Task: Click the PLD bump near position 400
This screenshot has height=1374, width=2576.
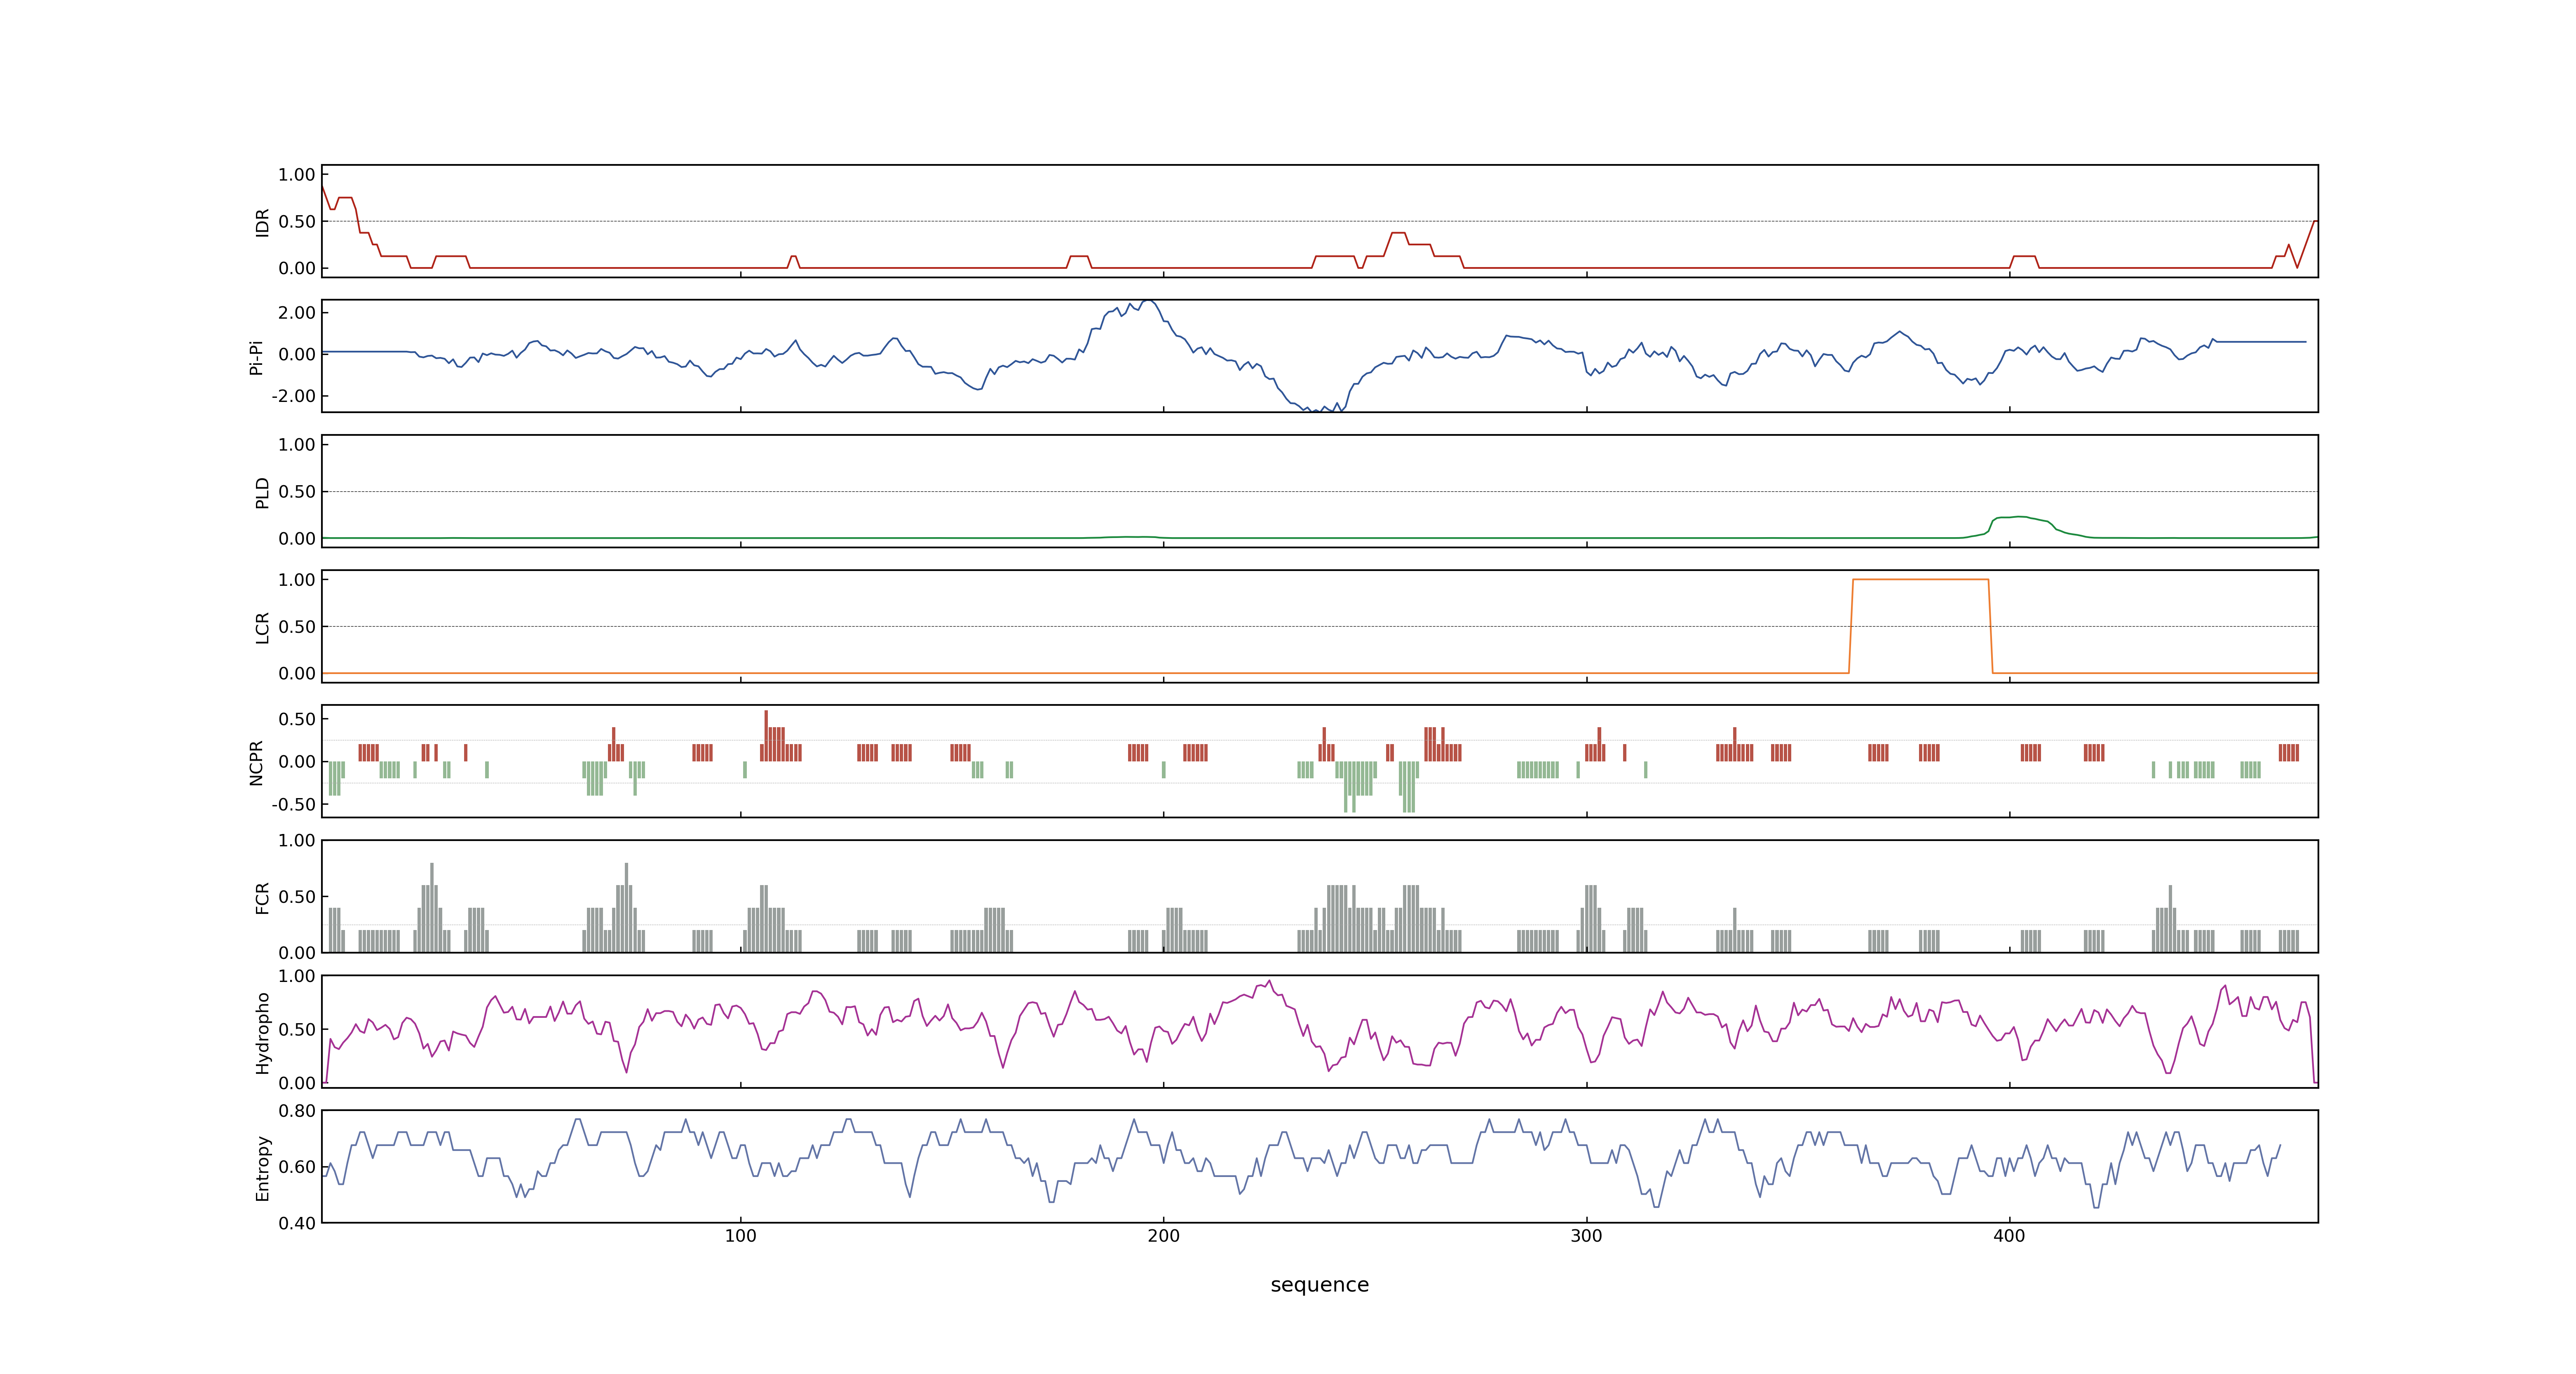Action: (2020, 517)
